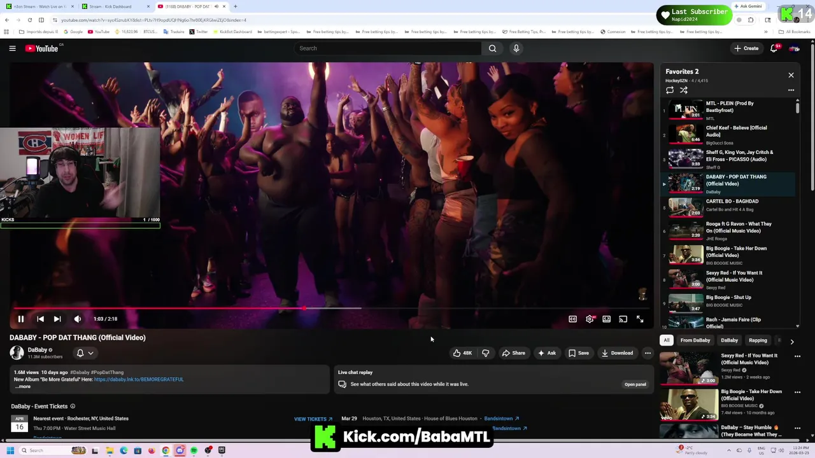Skip to next video in playlist
815x458 pixels.
[x=57, y=319]
